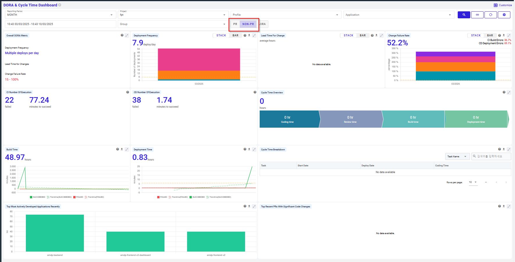Click the Coding time stage segment
The height and width of the screenshot is (262, 515).
(x=290, y=119)
